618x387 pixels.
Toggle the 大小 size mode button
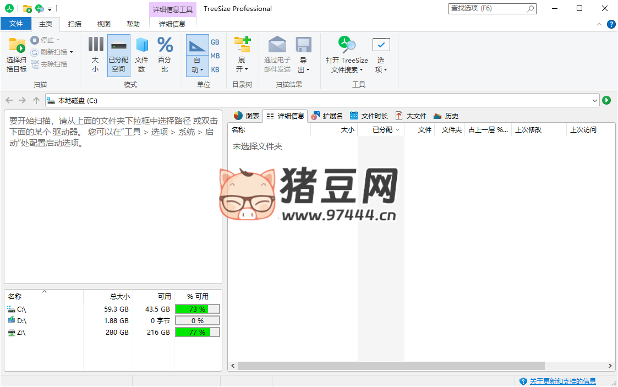coord(95,55)
